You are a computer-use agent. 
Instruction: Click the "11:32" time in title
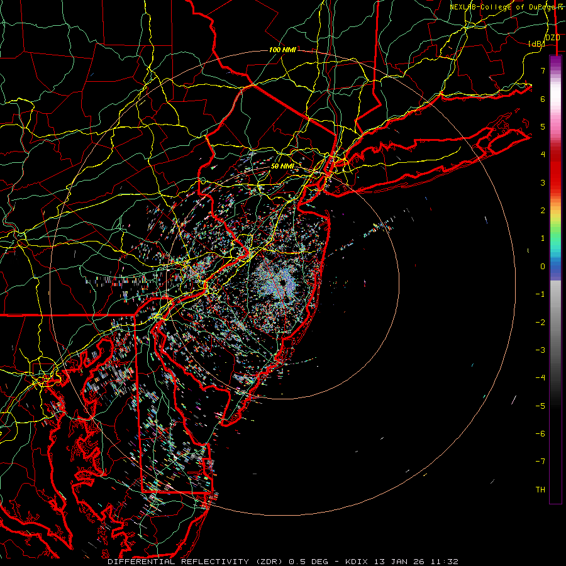click(x=443, y=562)
